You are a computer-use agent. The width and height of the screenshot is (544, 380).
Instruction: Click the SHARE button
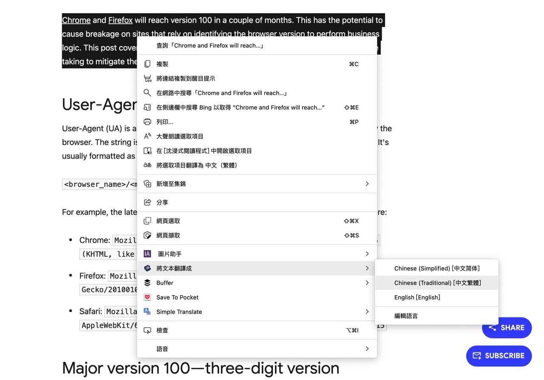point(507,328)
